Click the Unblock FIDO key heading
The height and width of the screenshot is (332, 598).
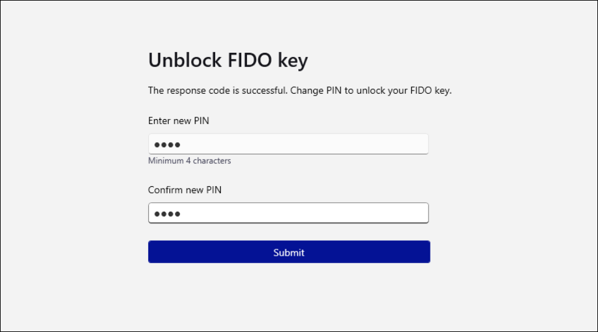click(x=228, y=61)
